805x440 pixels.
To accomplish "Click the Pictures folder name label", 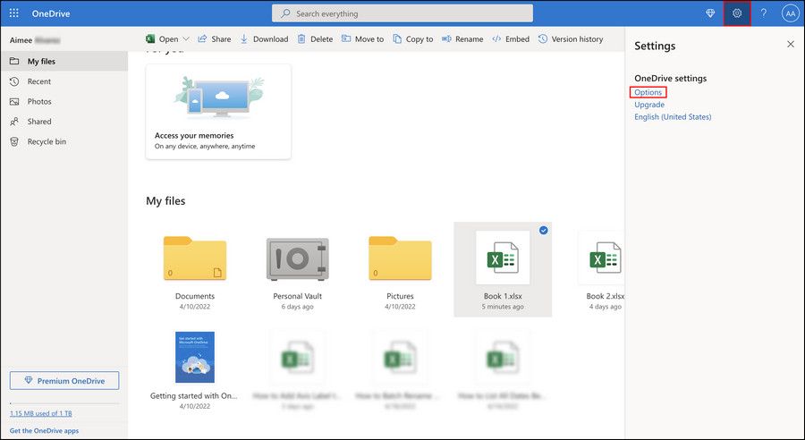I will click(400, 296).
